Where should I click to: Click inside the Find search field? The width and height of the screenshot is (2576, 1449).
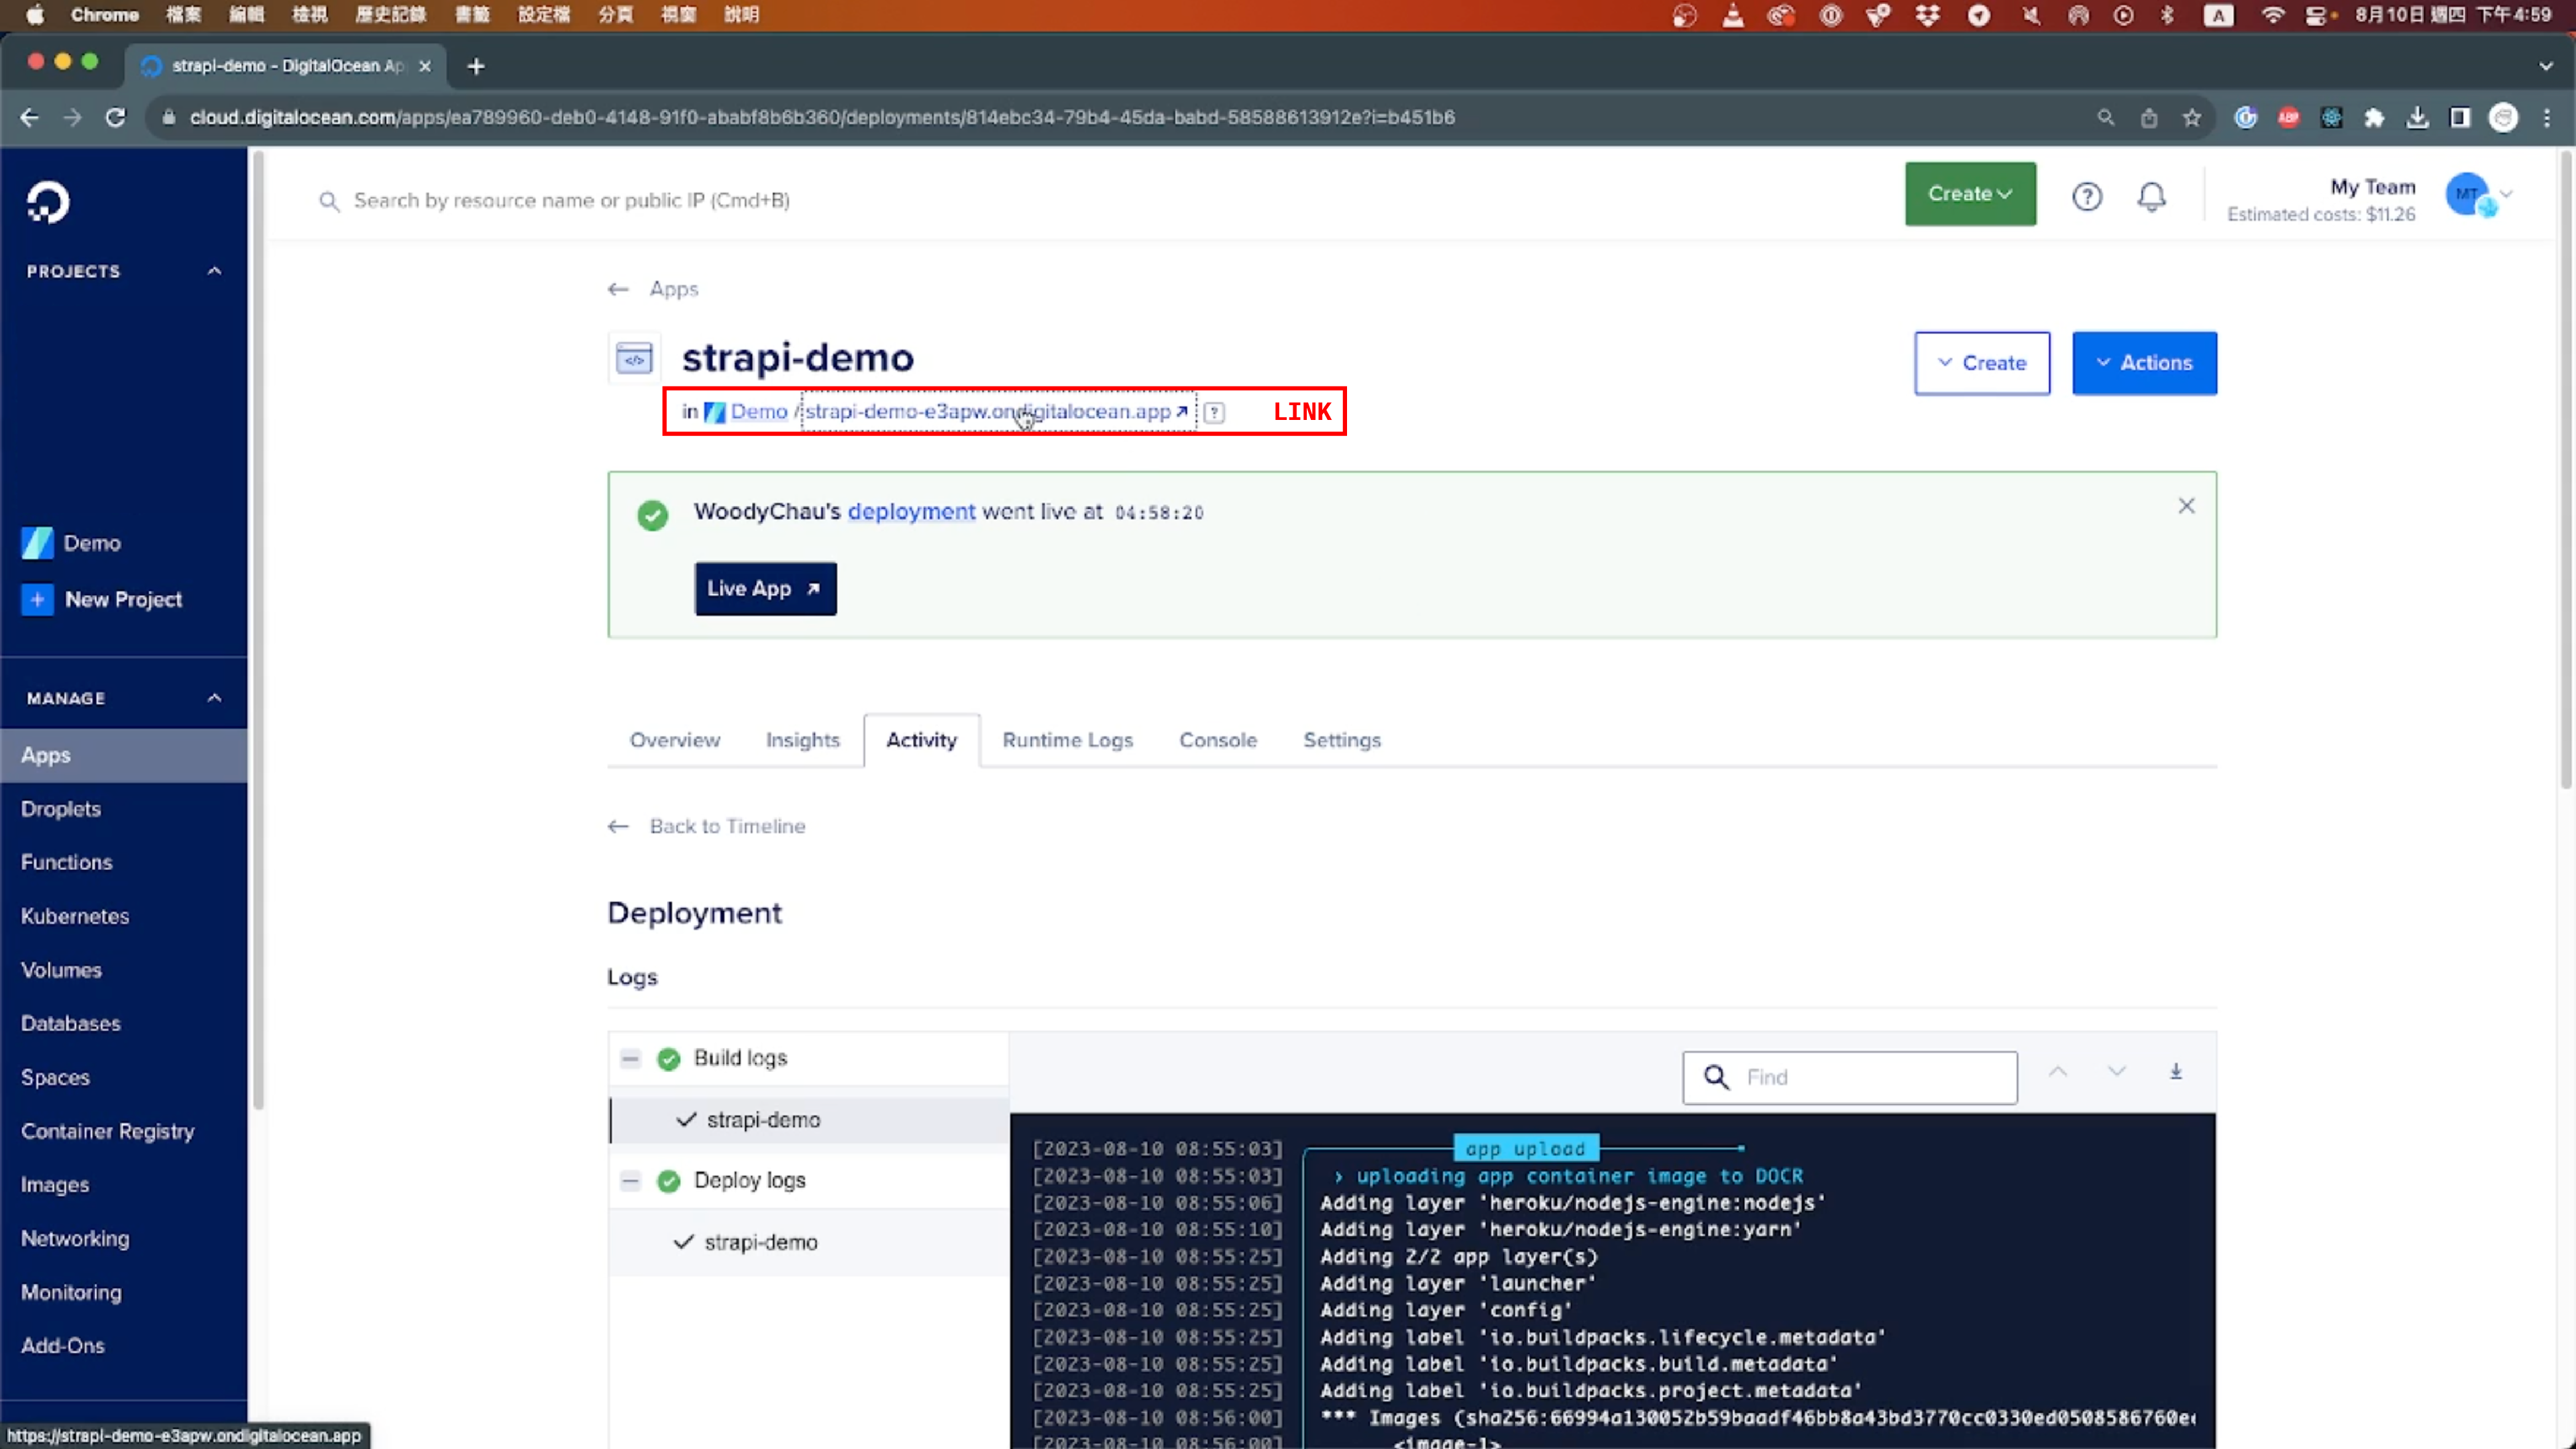click(1850, 1077)
